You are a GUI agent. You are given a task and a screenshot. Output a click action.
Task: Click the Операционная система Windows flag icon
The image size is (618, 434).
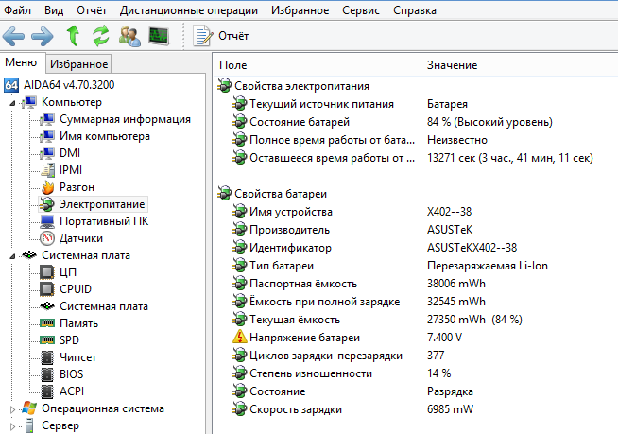(29, 408)
